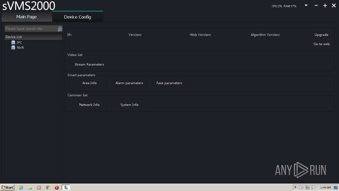Viewport: 339px width, 191px height.
Task: Open Stream Parameters settings
Action: [x=89, y=64]
